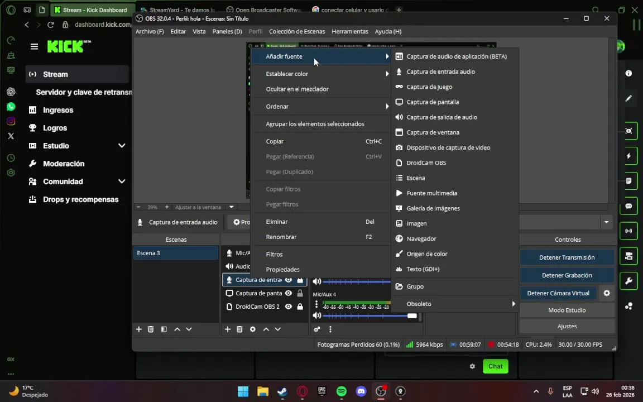Screen dimensions: 643x402
Task: Click Detener Cámara Virtual button
Action: click(x=558, y=293)
